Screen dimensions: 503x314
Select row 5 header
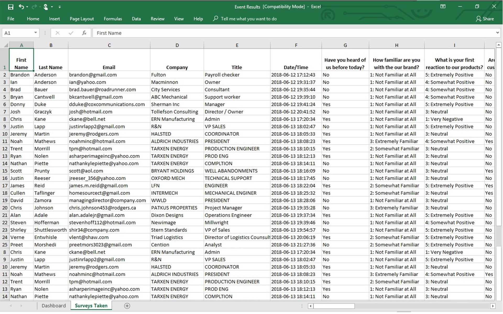point(5,97)
